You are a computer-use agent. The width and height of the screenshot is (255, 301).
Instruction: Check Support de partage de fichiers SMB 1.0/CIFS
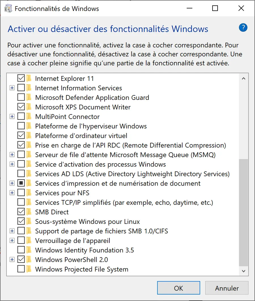coord(21,231)
